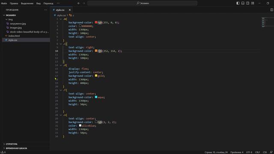274x154 pixels.
Task: Click the Экзамен command center search box
Action: pyautogui.click(x=143, y=3)
